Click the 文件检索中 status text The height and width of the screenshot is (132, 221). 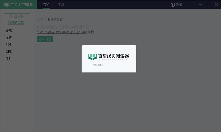tap(99, 65)
